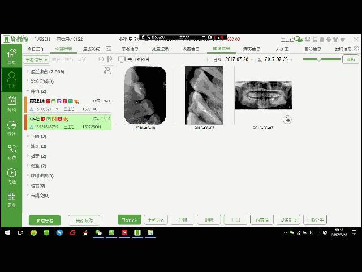
Task: Click the 内窥镜 button
Action: pos(262,220)
